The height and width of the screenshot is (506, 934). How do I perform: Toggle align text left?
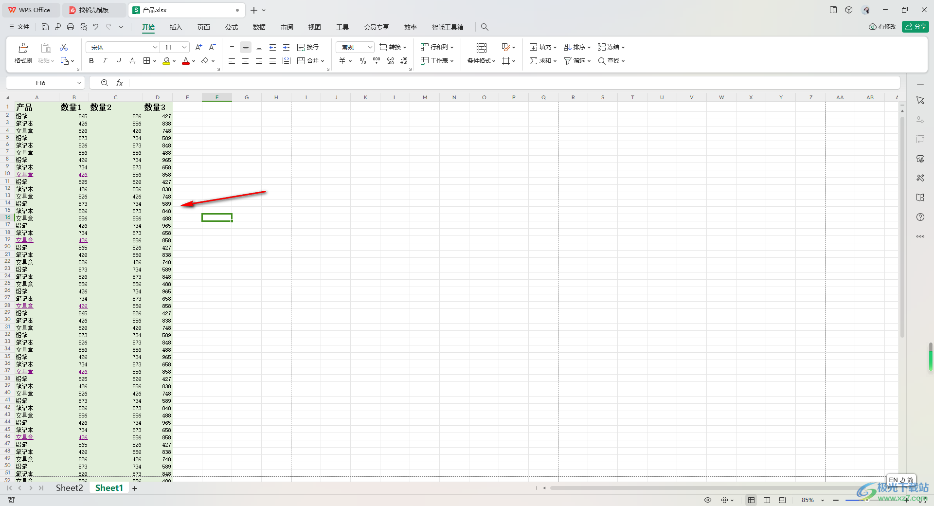tap(232, 61)
